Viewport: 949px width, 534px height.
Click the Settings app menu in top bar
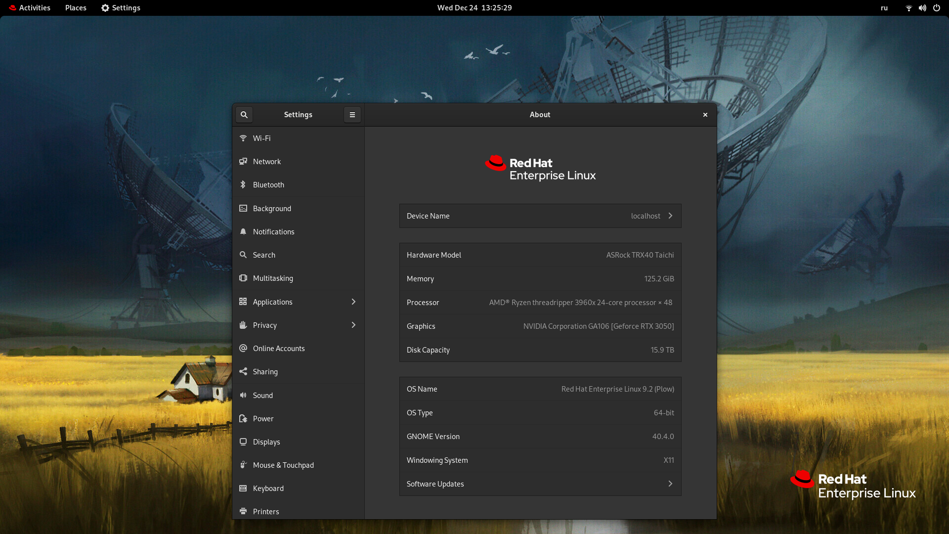point(121,8)
